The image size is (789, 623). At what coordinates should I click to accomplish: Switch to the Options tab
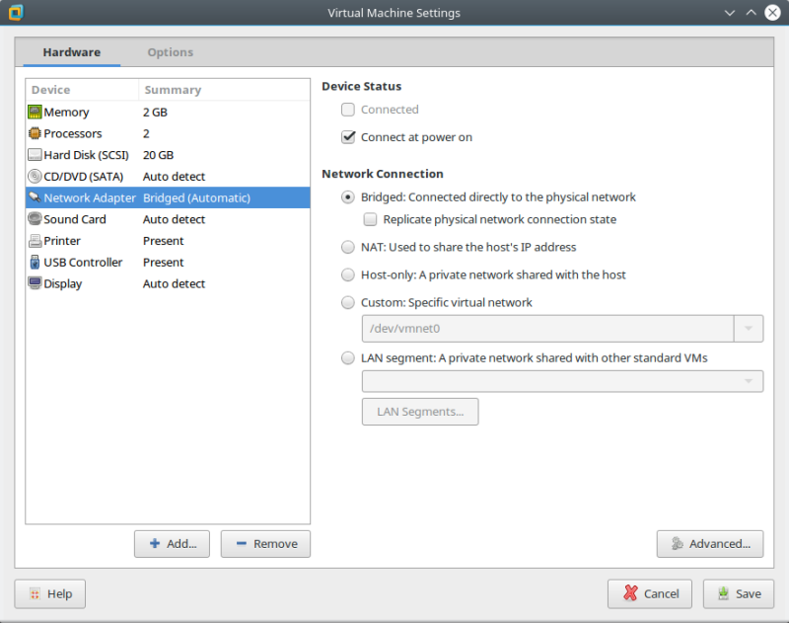(170, 52)
